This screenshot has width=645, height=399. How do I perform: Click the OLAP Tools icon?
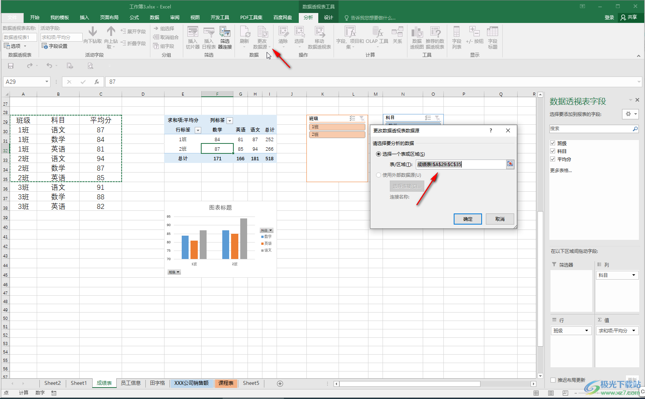[x=377, y=32]
